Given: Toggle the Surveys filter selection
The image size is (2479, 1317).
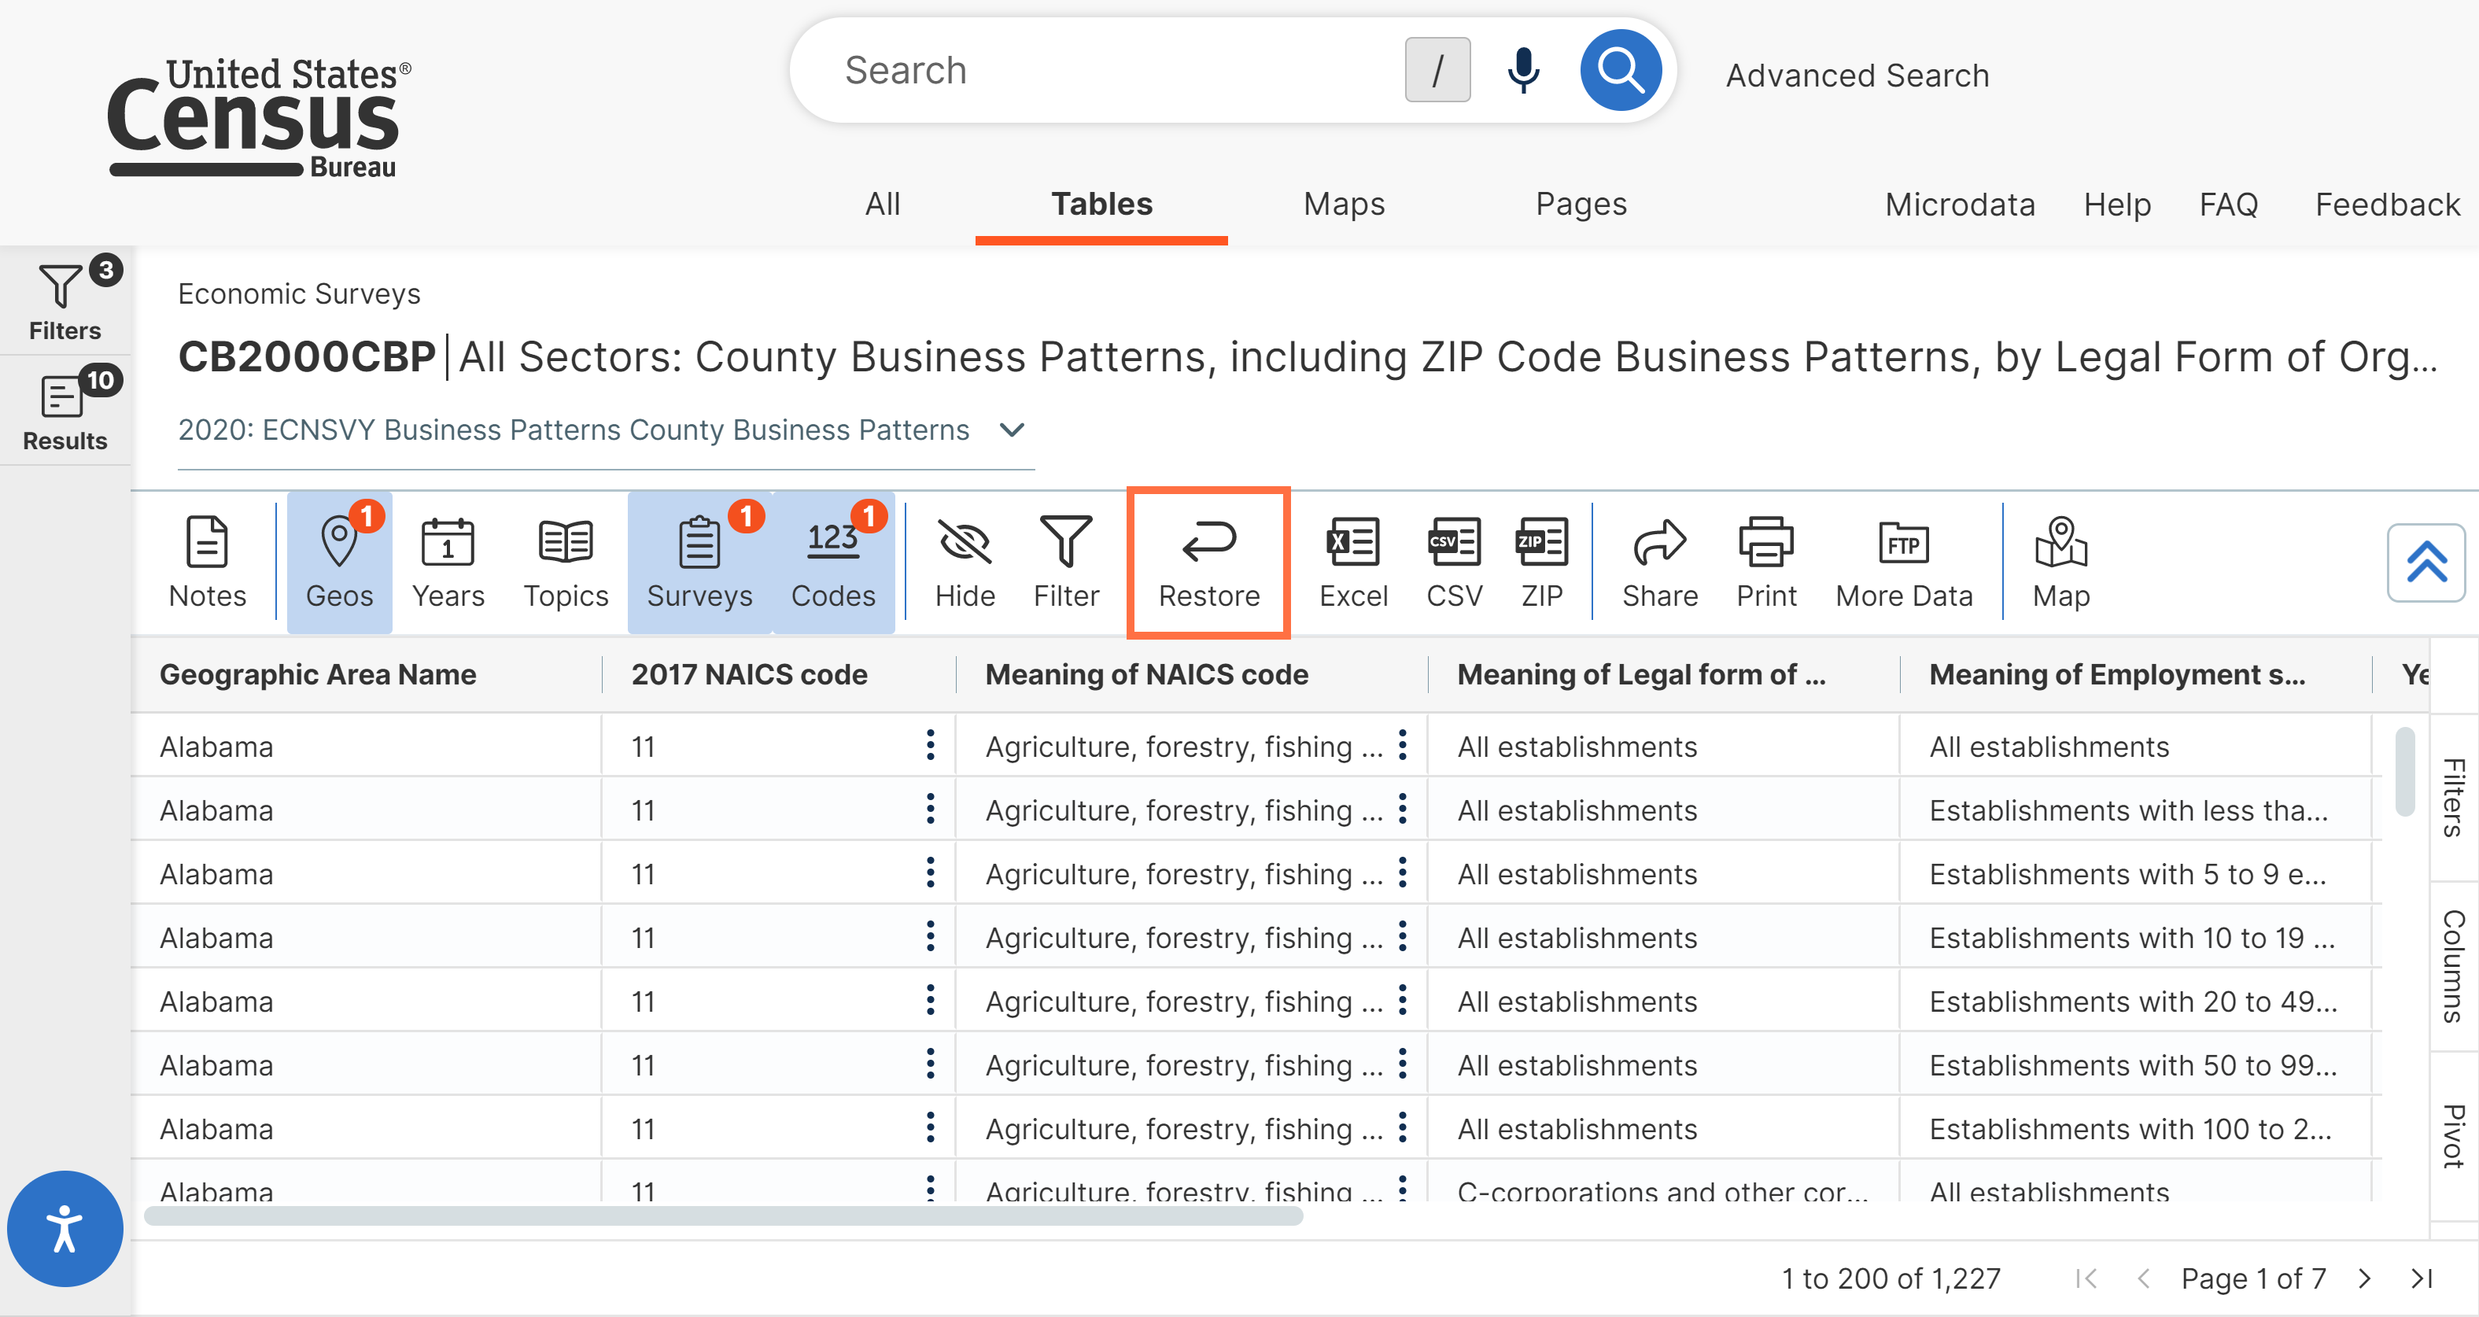Looking at the screenshot, I should 699,563.
